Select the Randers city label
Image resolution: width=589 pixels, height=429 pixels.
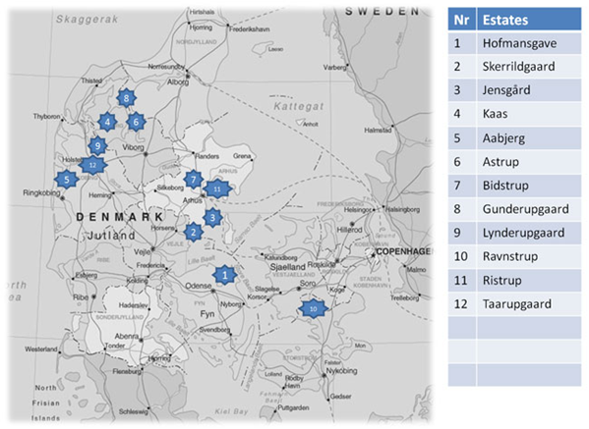point(206,156)
